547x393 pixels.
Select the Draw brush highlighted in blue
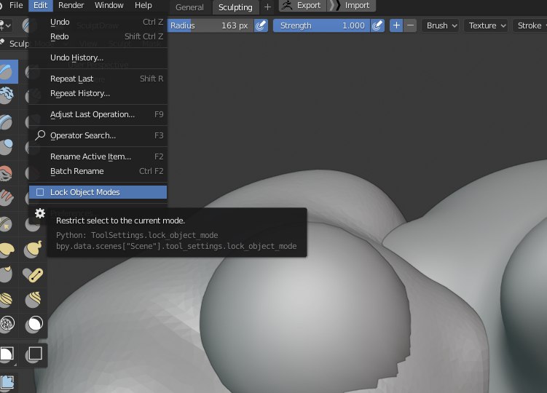coord(8,71)
